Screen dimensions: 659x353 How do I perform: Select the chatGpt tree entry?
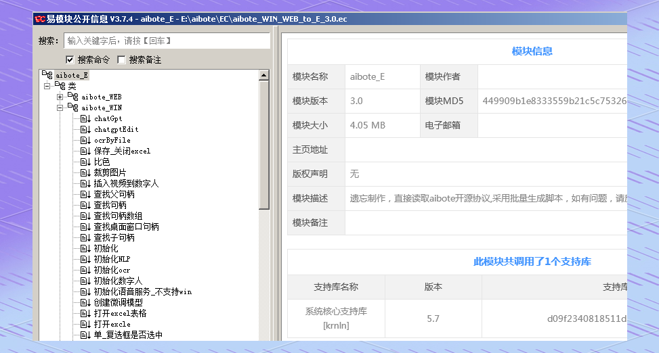point(108,118)
